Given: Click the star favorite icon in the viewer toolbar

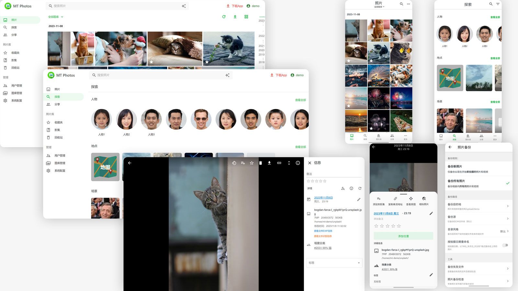Looking at the screenshot, I should click(252, 163).
